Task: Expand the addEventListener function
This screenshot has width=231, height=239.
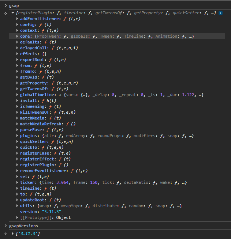Action: pyautogui.click(x=17, y=19)
